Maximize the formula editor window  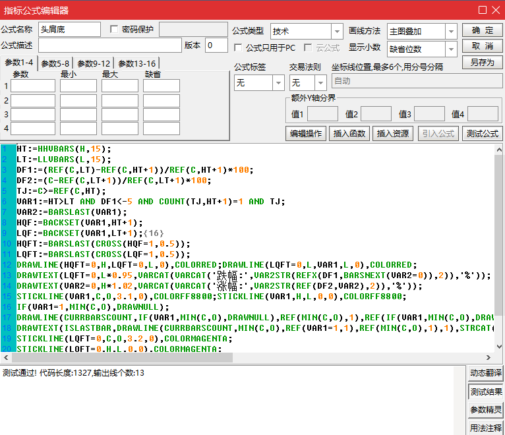(483, 10)
